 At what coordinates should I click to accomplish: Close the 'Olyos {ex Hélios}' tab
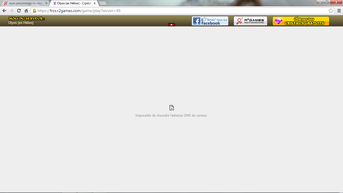[x=95, y=3]
